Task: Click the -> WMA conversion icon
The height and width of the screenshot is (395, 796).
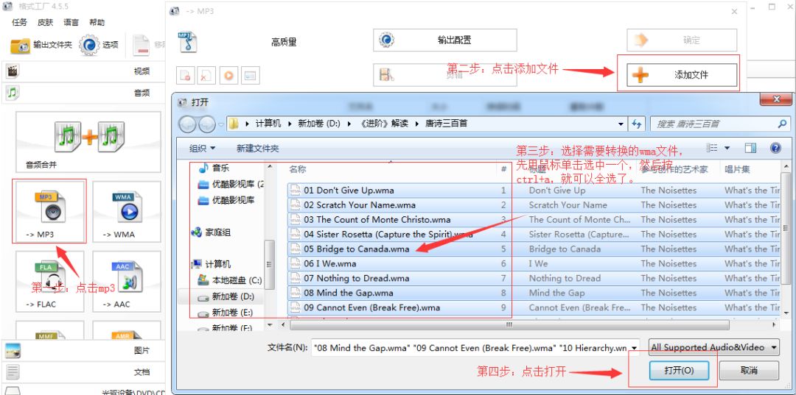Action: pyautogui.click(x=127, y=211)
